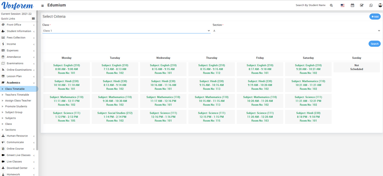
Task: Open the user profile avatar icon
Action: pos(380,5)
